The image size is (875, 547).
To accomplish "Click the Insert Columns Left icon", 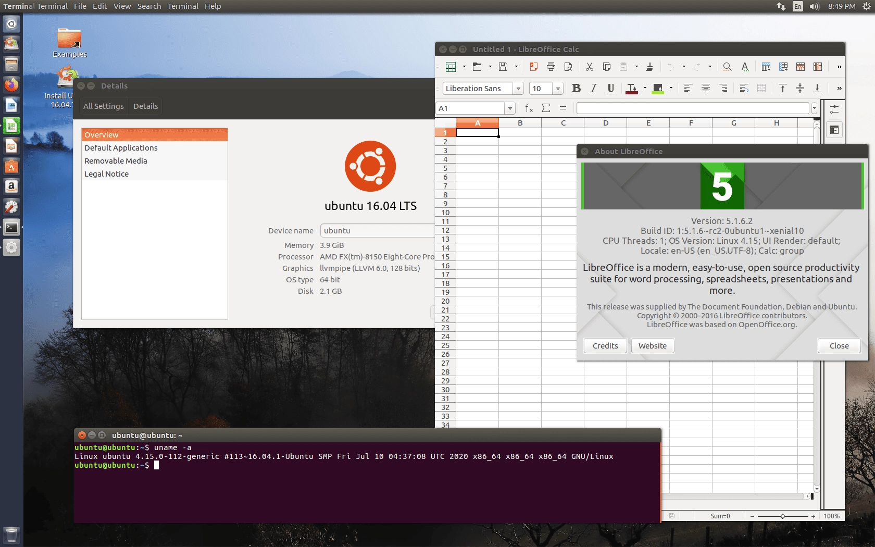I will click(783, 67).
